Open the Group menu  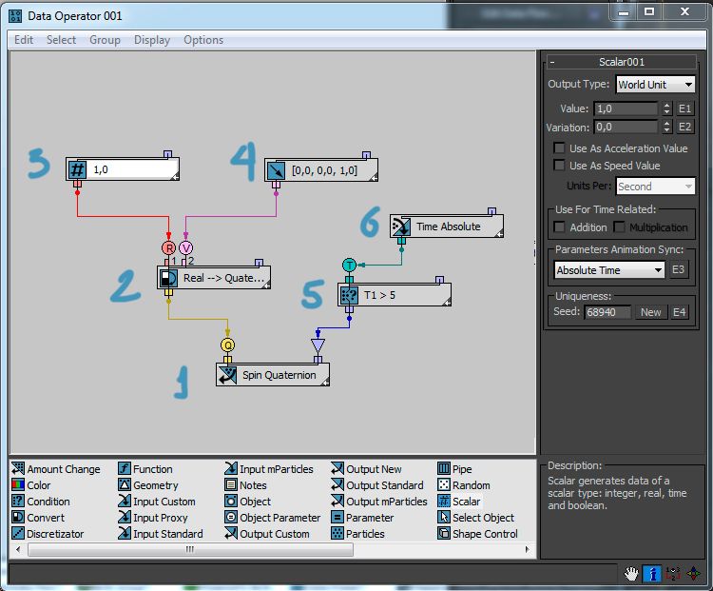[105, 40]
